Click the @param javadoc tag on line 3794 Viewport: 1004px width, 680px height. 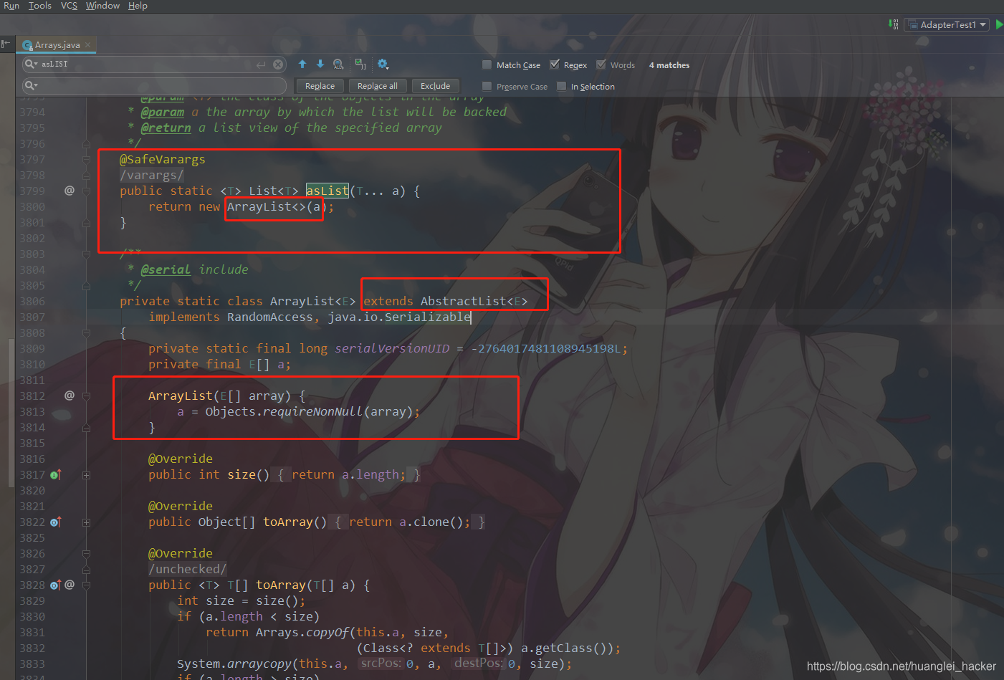(x=163, y=112)
